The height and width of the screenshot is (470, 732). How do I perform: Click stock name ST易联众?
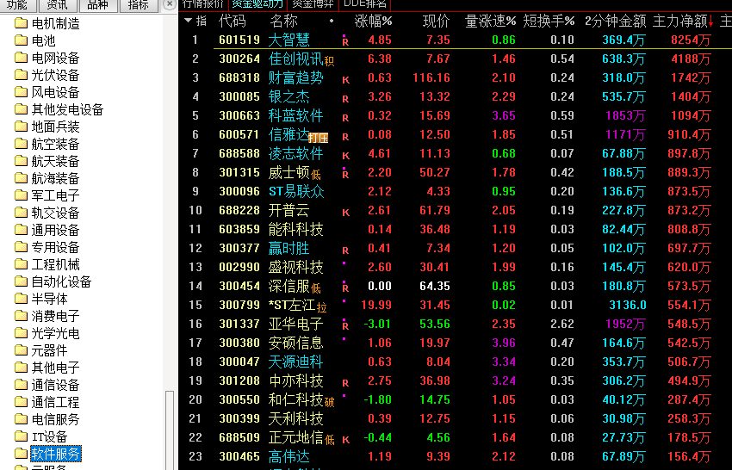coord(296,191)
